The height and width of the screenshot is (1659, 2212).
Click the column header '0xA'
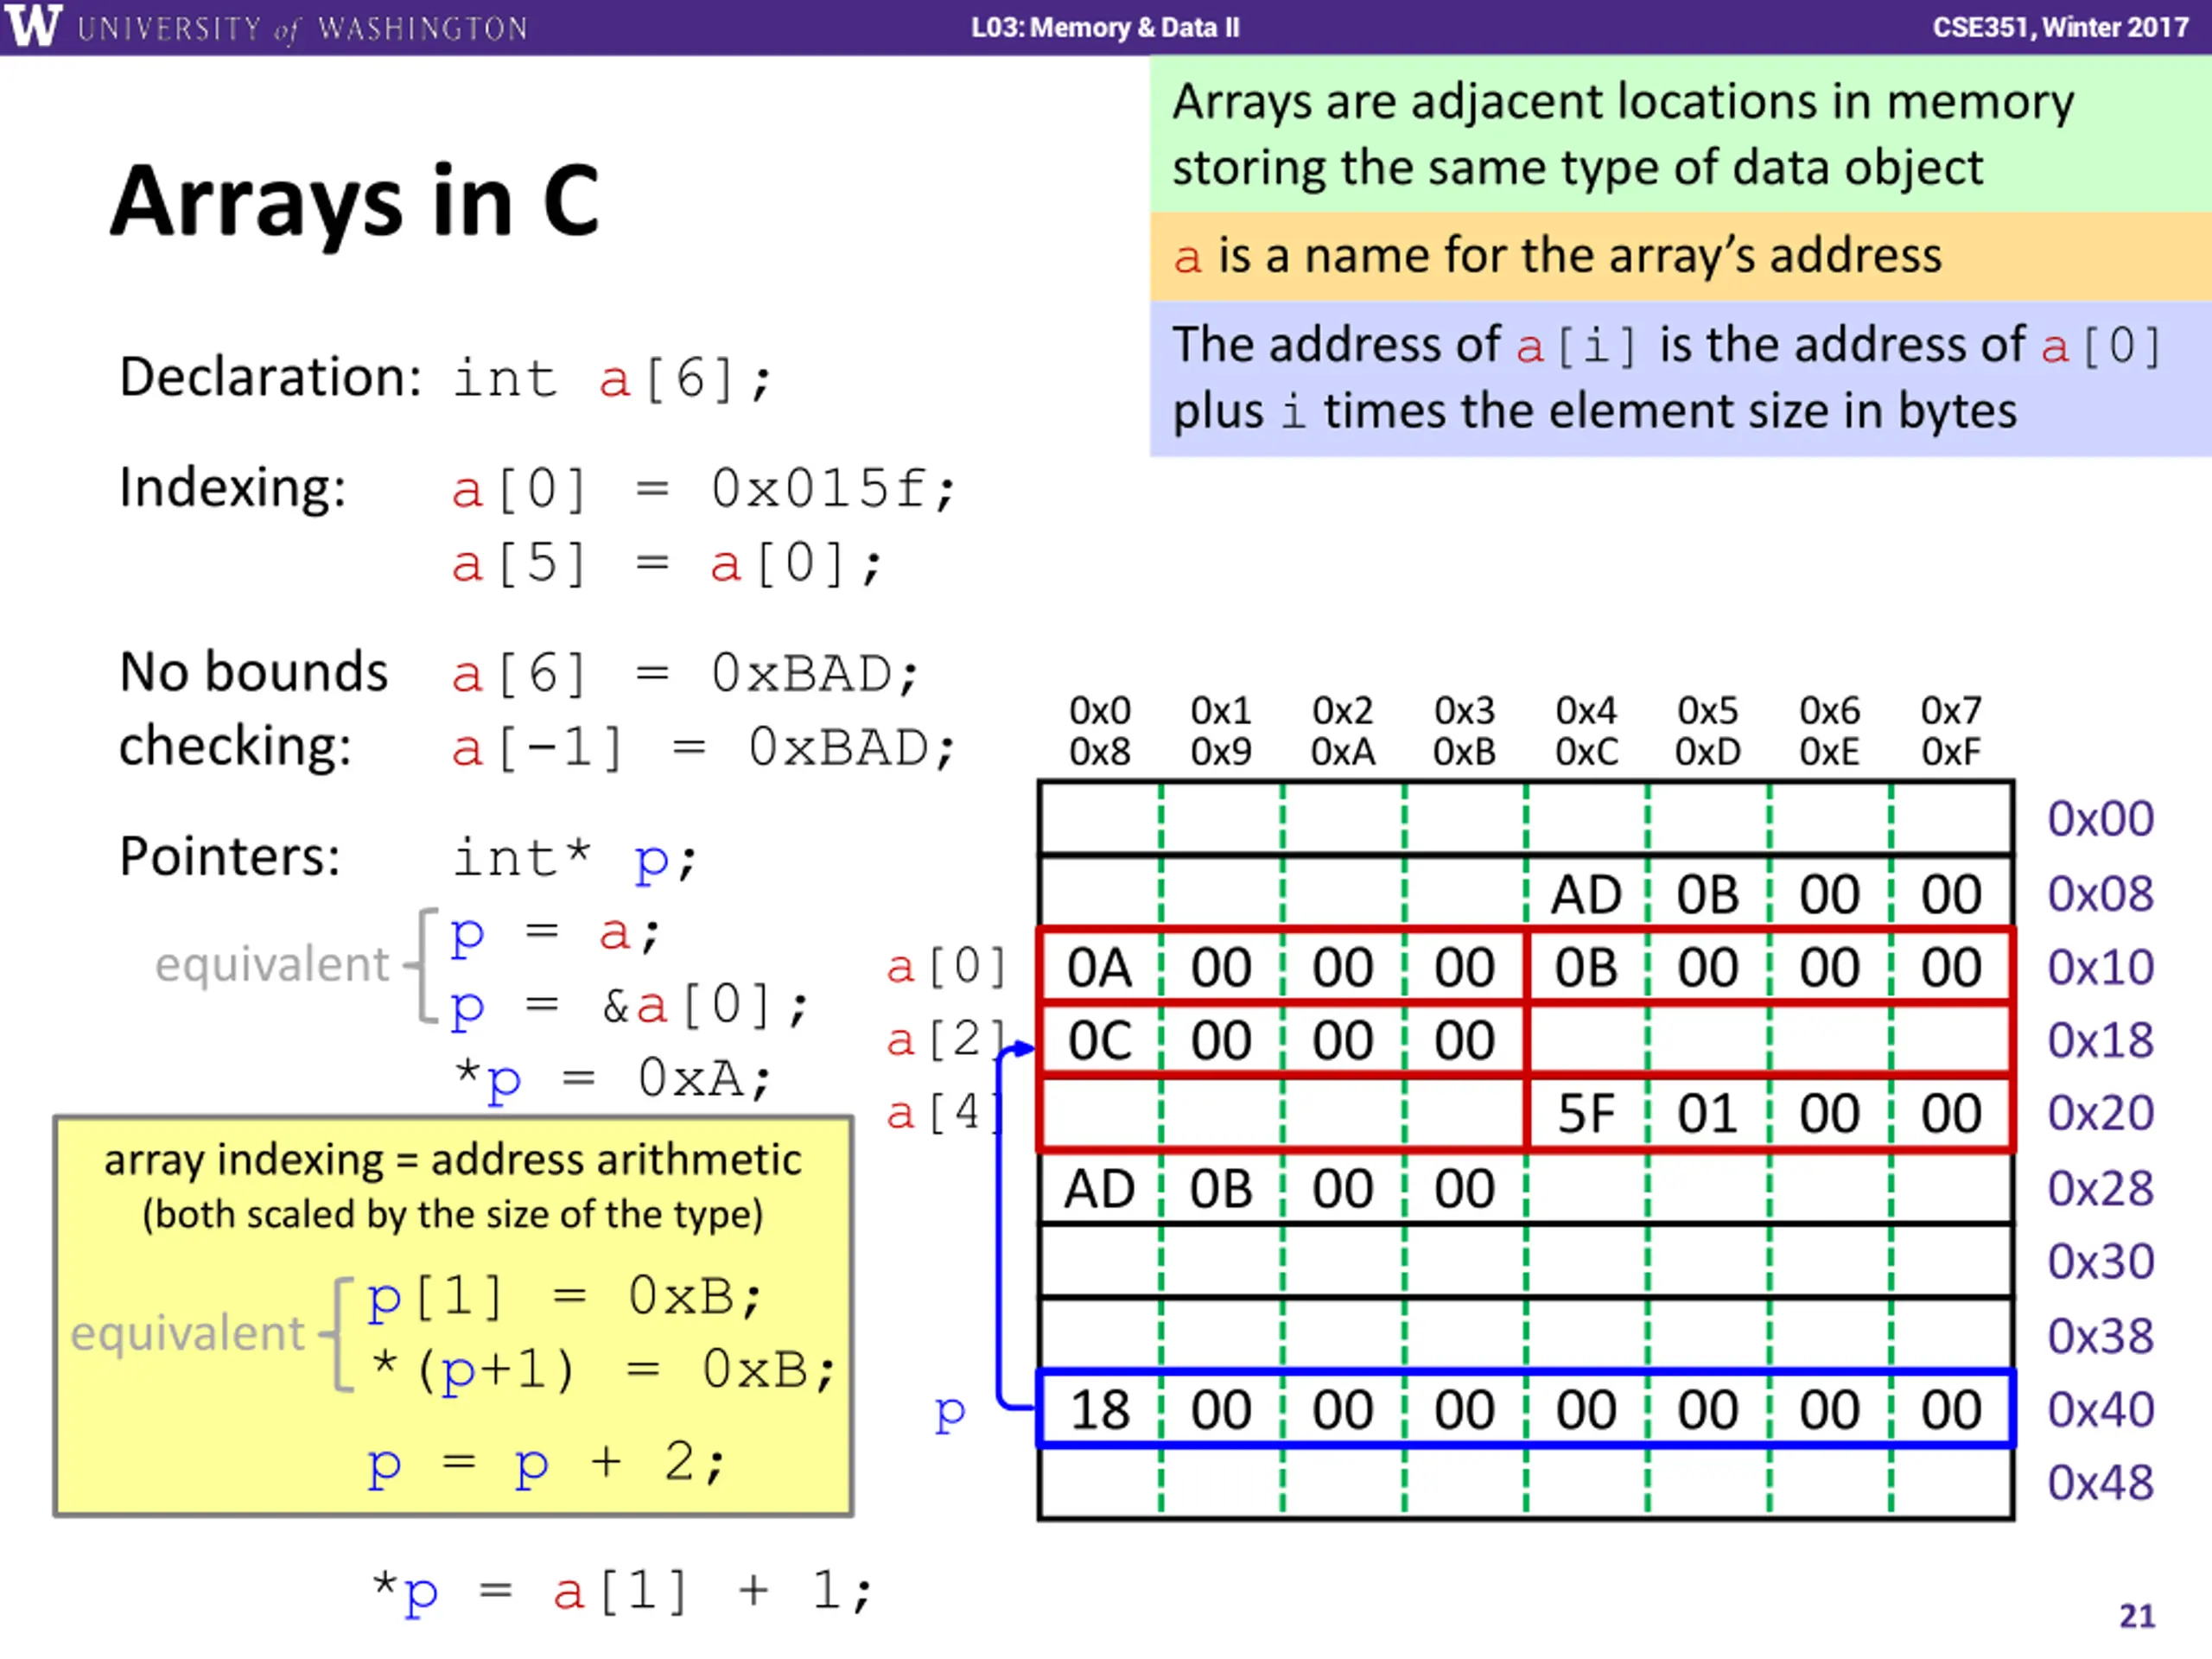click(x=1343, y=752)
